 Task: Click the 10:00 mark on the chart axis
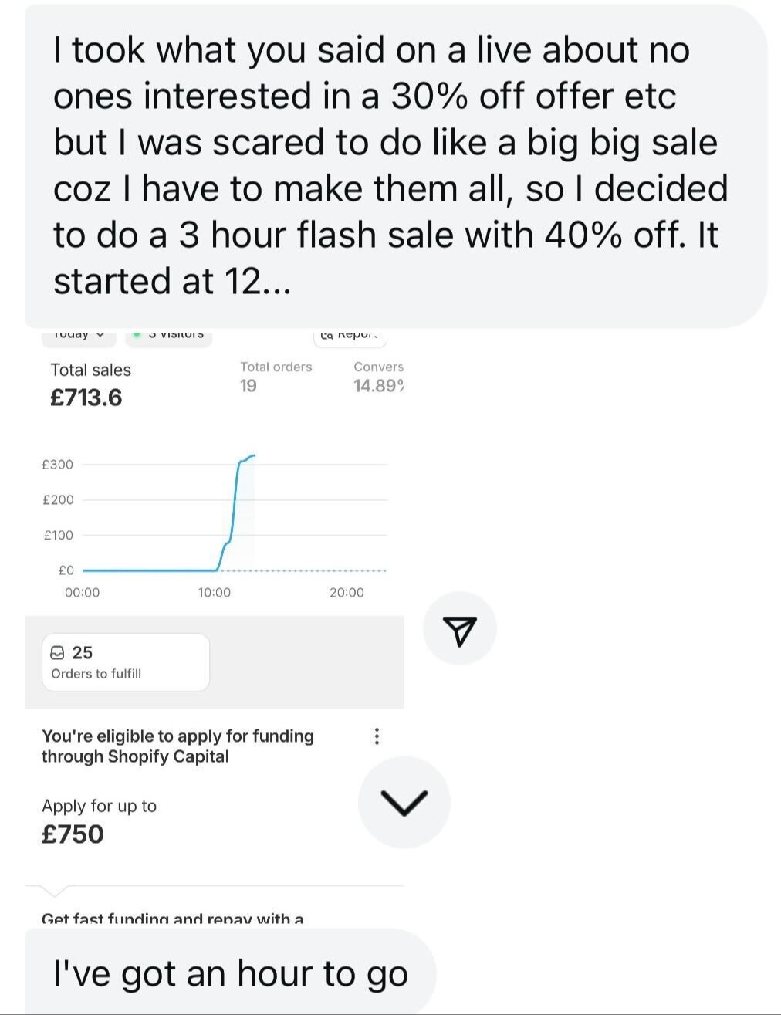click(214, 592)
